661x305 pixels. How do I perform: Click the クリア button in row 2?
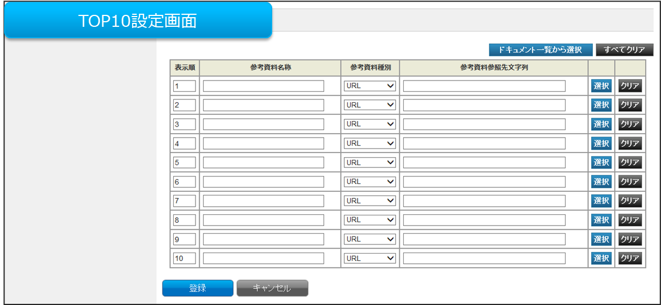(630, 105)
